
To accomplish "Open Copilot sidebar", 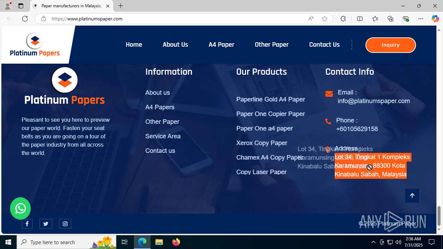I will pos(435,19).
